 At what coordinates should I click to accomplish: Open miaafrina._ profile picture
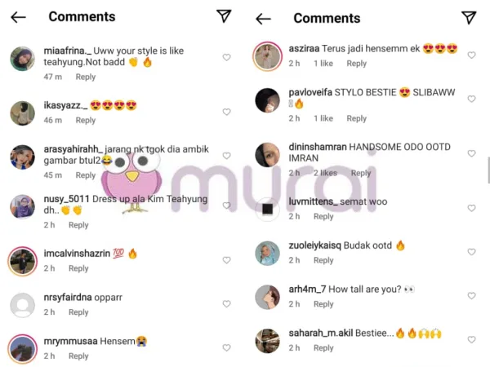(23, 59)
